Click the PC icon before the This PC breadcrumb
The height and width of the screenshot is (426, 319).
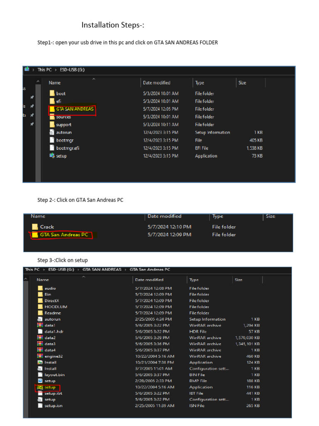(x=27, y=69)
